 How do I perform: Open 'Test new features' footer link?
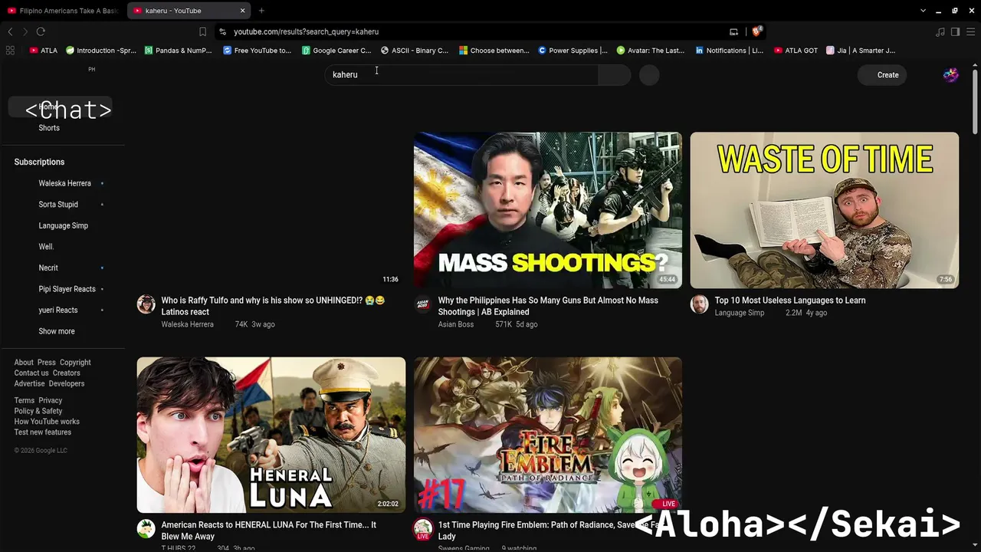pyautogui.click(x=43, y=432)
